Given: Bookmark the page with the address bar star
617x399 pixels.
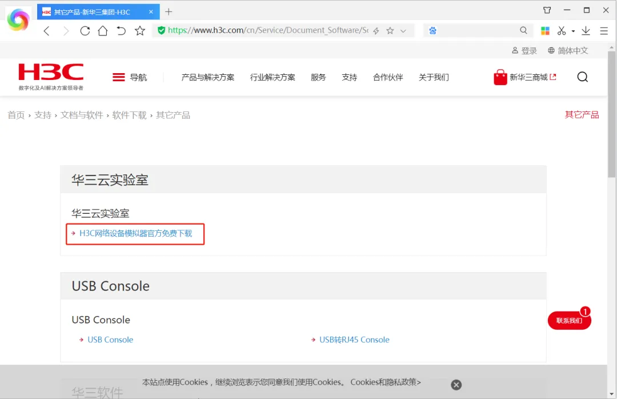Looking at the screenshot, I should [390, 31].
